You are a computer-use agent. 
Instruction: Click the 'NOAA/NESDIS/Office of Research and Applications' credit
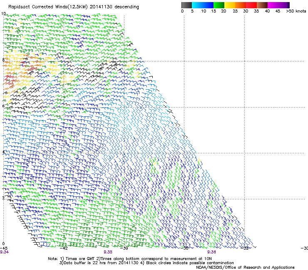click(x=245, y=268)
